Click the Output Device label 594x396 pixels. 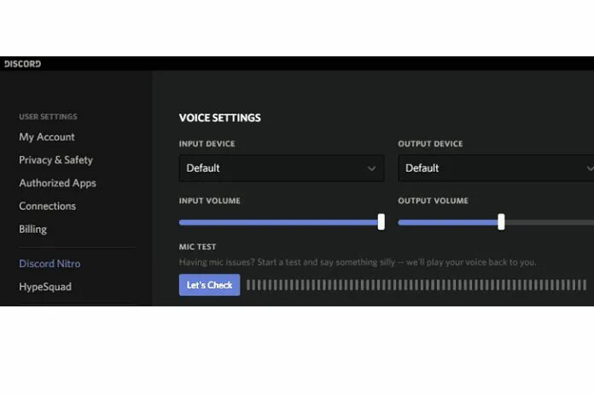point(430,143)
